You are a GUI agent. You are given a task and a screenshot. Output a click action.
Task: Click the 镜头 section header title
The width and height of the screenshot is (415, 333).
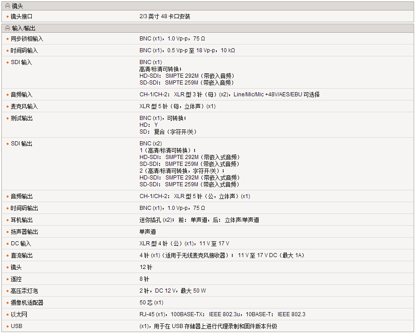pyautogui.click(x=18, y=6)
